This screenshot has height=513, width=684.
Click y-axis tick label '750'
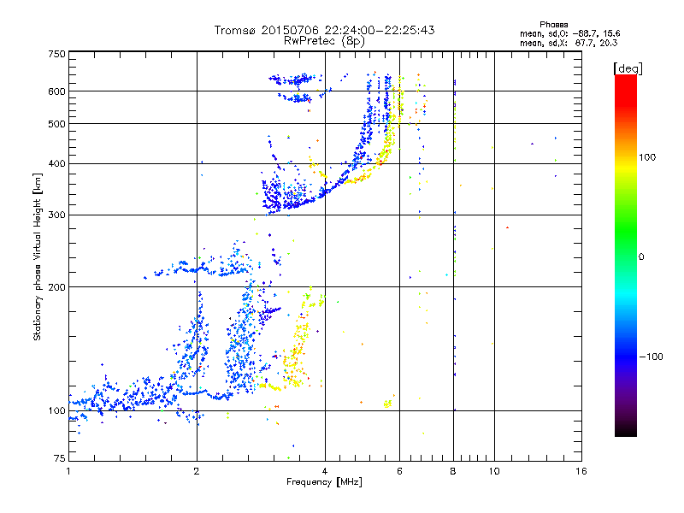coord(57,54)
